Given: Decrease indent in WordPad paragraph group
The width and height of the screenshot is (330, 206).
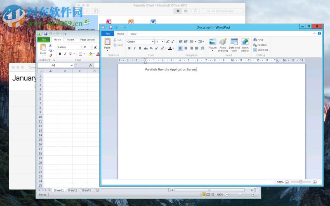Looking at the screenshot, I should point(180,42).
